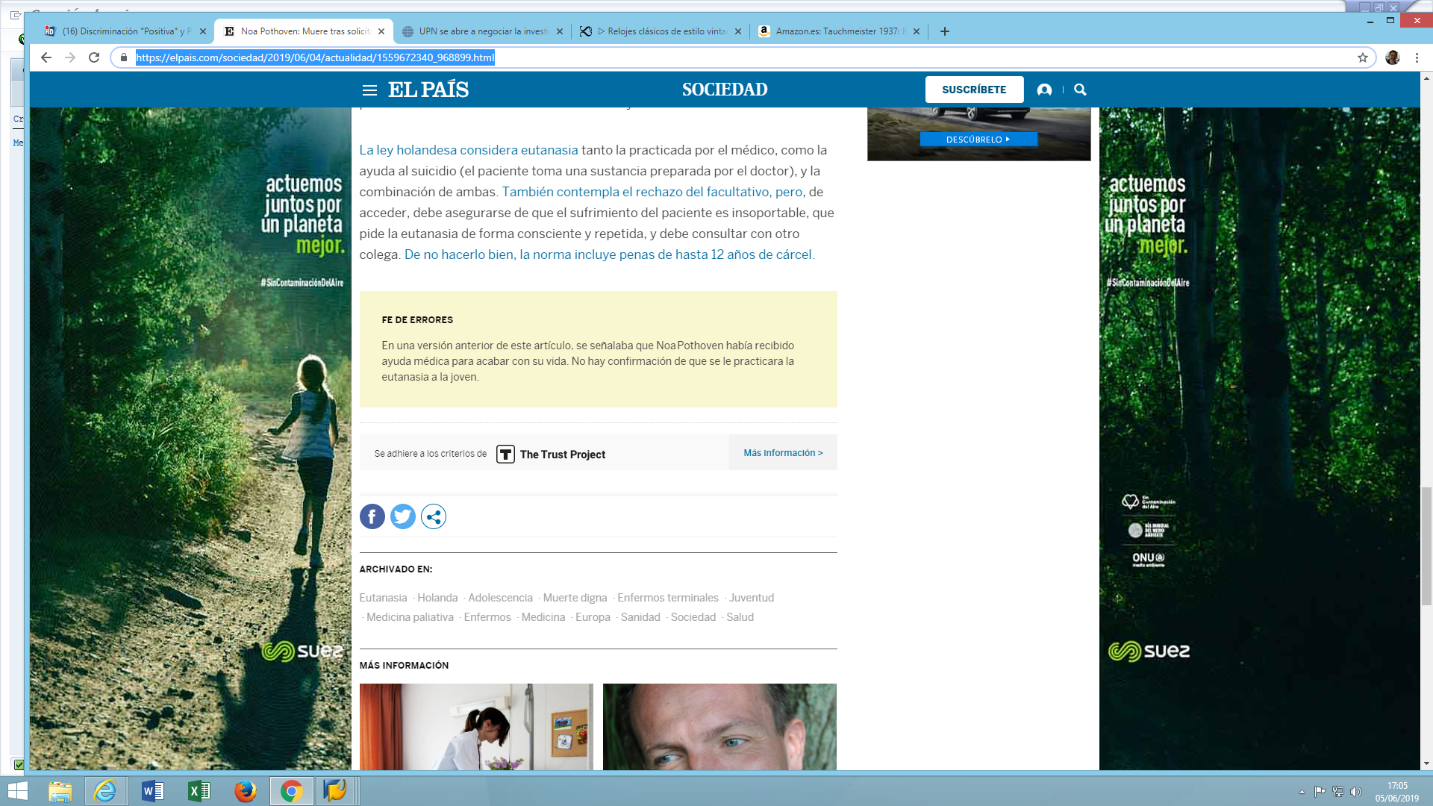Image resolution: width=1433 pixels, height=806 pixels.
Task: Follow link 'También contempla el rechazo del facultativo'
Action: (x=652, y=192)
